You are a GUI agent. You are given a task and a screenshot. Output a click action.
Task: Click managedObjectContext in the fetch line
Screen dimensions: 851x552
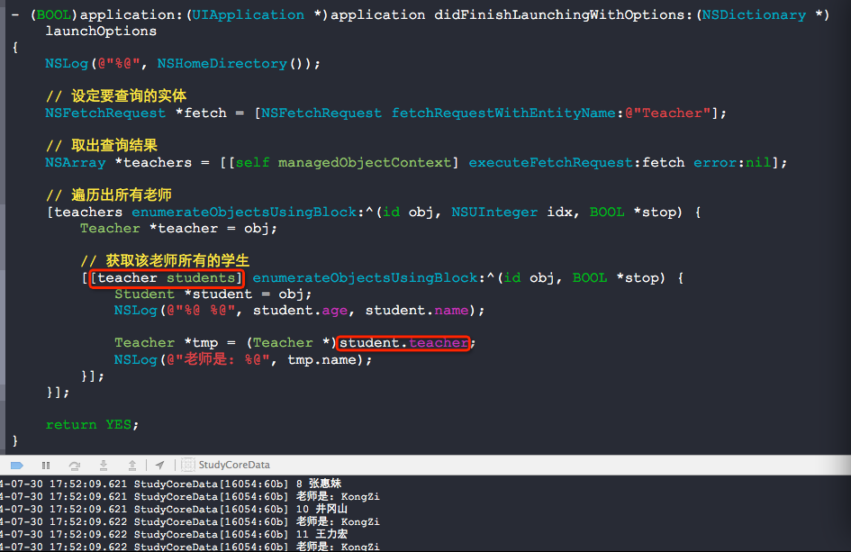[x=364, y=162]
